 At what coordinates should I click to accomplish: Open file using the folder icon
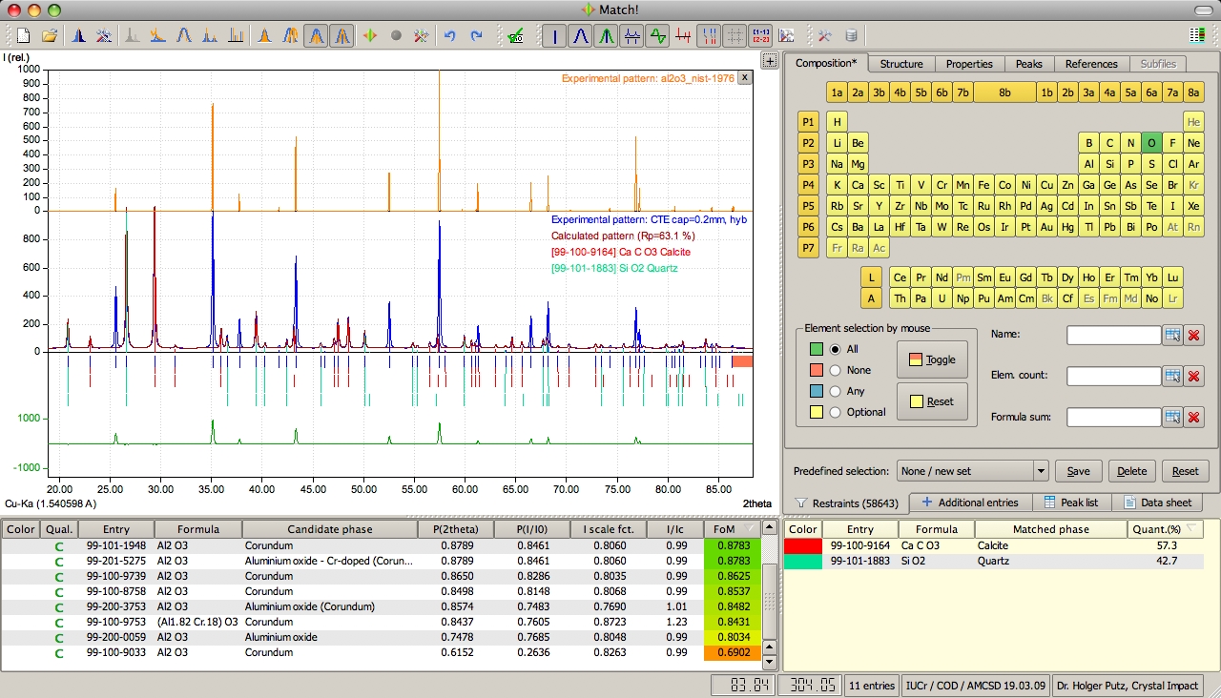(50, 36)
